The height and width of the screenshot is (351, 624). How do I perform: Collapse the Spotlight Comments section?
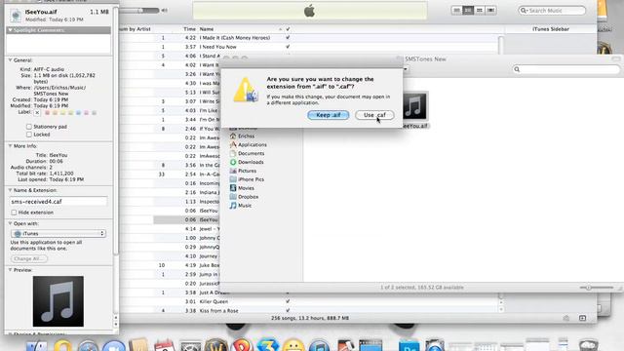[x=10, y=30]
